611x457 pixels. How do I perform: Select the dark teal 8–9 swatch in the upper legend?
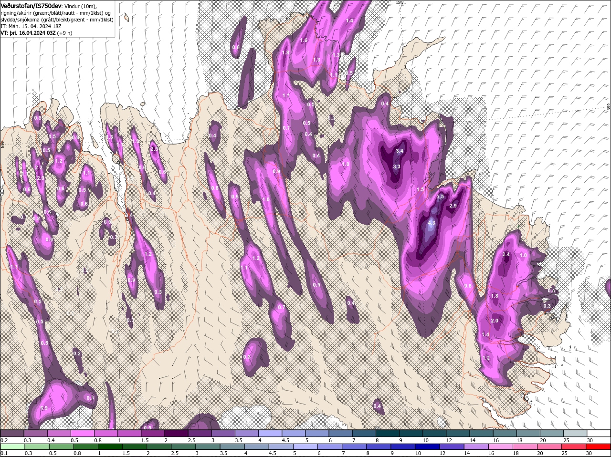388,433
